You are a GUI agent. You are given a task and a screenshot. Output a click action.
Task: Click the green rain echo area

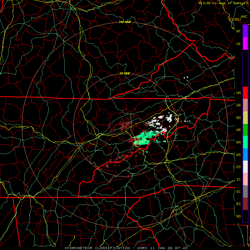tap(146, 137)
